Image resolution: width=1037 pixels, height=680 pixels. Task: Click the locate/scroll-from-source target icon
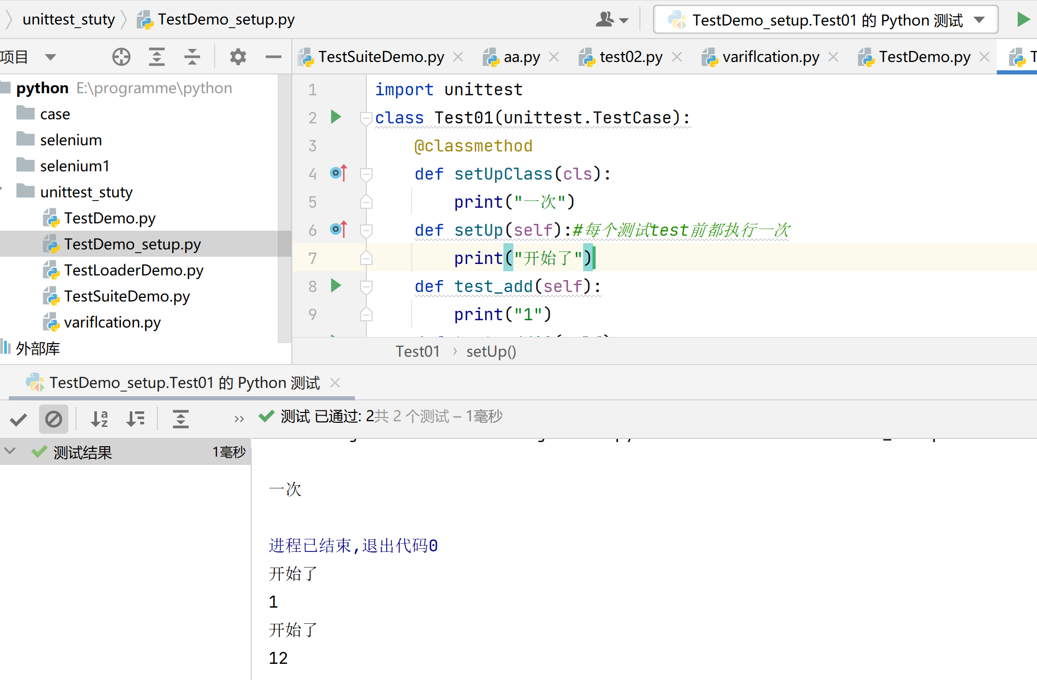[x=121, y=57]
